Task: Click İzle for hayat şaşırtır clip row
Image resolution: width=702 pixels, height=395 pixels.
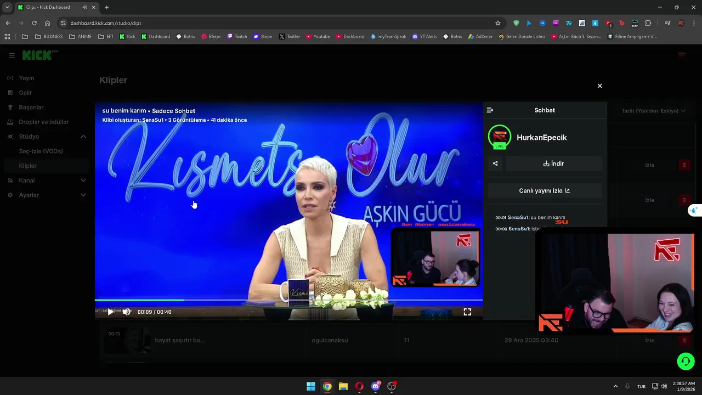Action: coord(649,340)
